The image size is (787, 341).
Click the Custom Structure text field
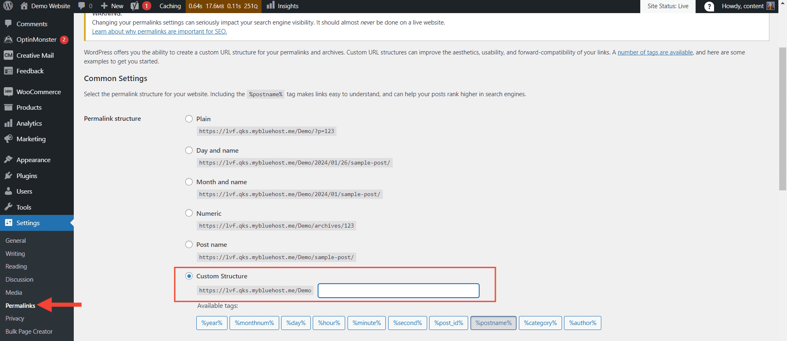(x=398, y=291)
